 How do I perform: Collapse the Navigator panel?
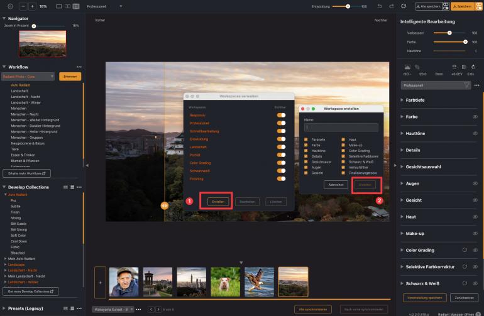[4, 18]
